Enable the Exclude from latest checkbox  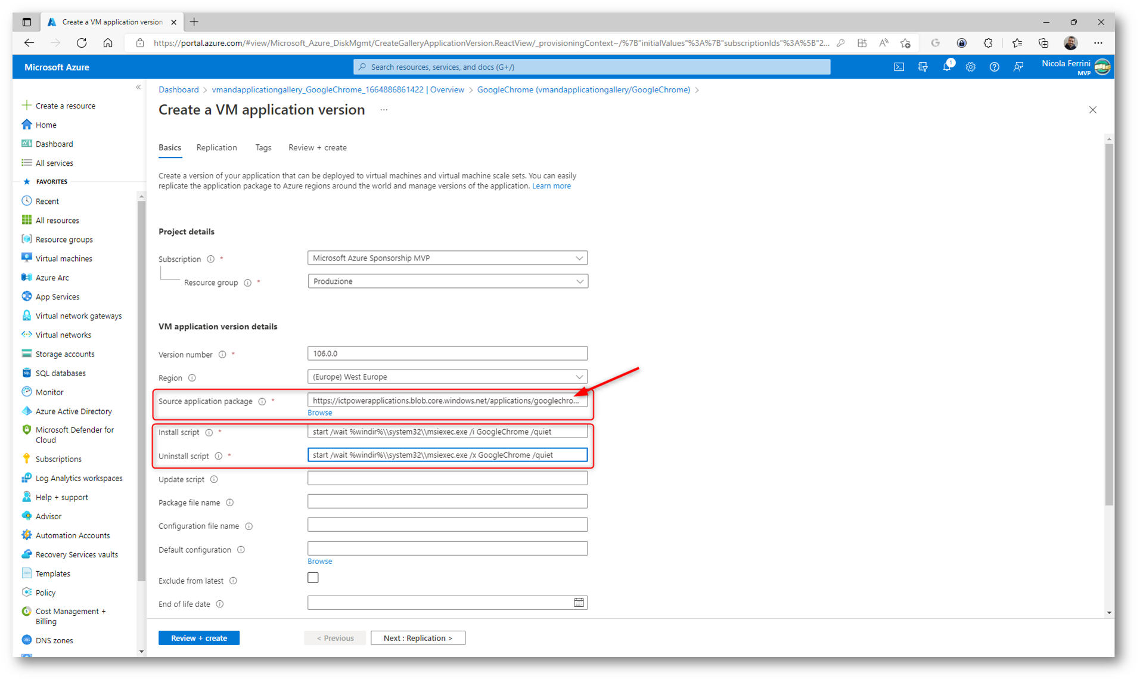point(313,578)
